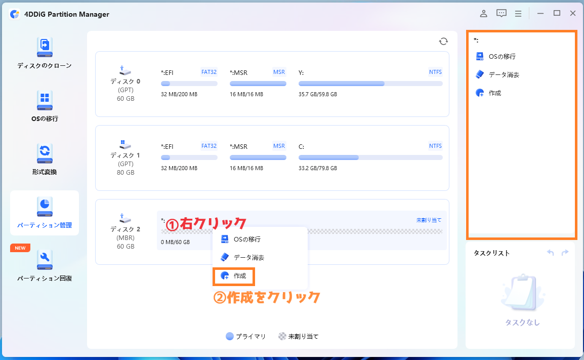Image resolution: width=584 pixels, height=360 pixels.
Task: Click the undo arrow in タスクリスト
Action: pos(551,253)
